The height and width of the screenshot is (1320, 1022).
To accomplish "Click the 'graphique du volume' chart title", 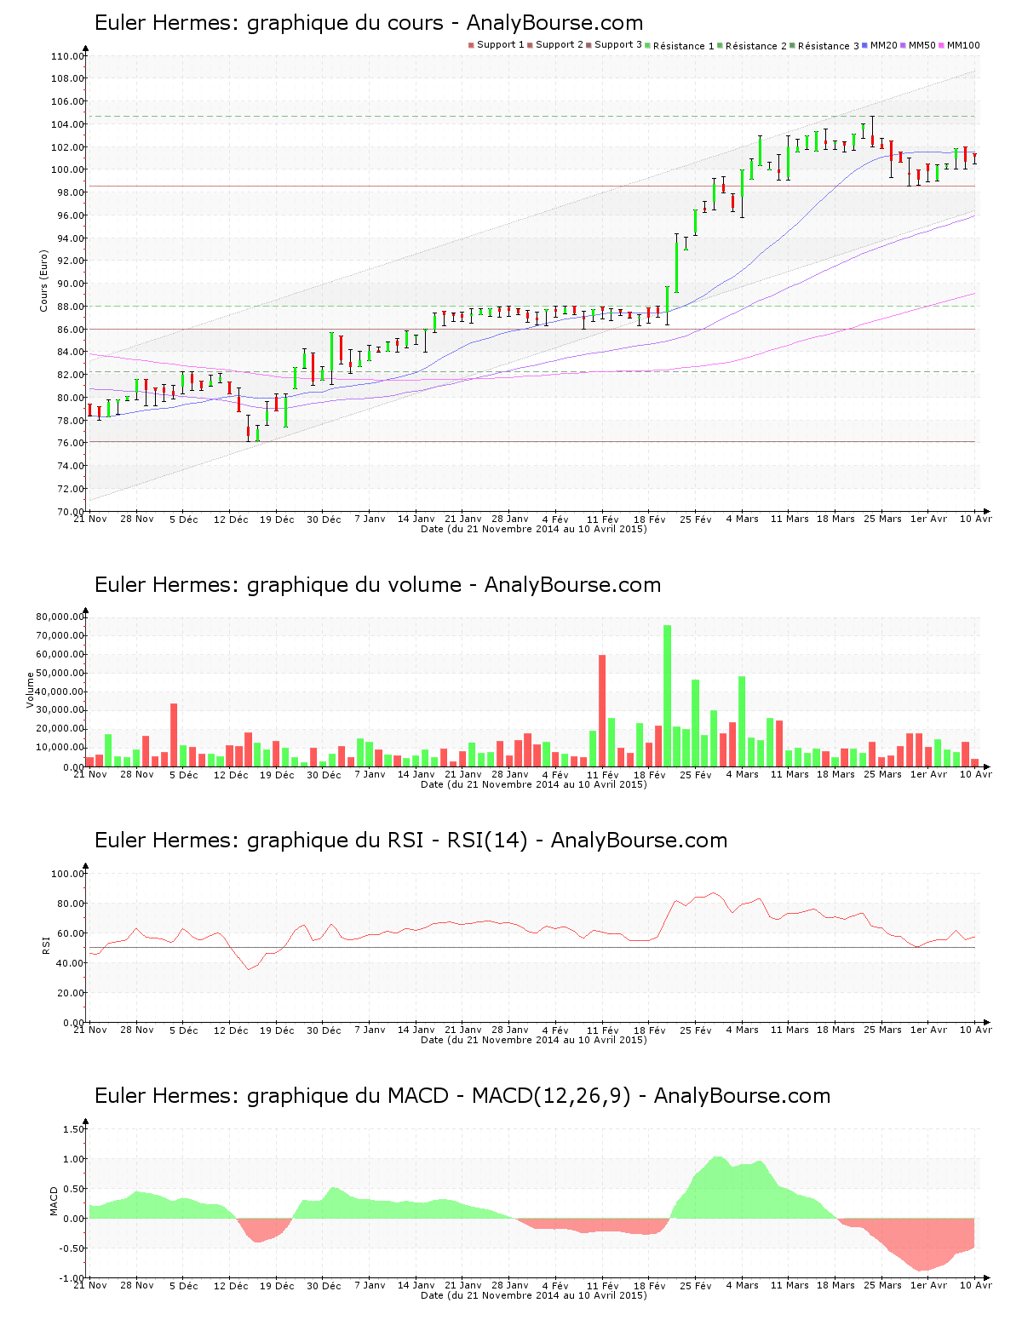I will click(x=377, y=585).
